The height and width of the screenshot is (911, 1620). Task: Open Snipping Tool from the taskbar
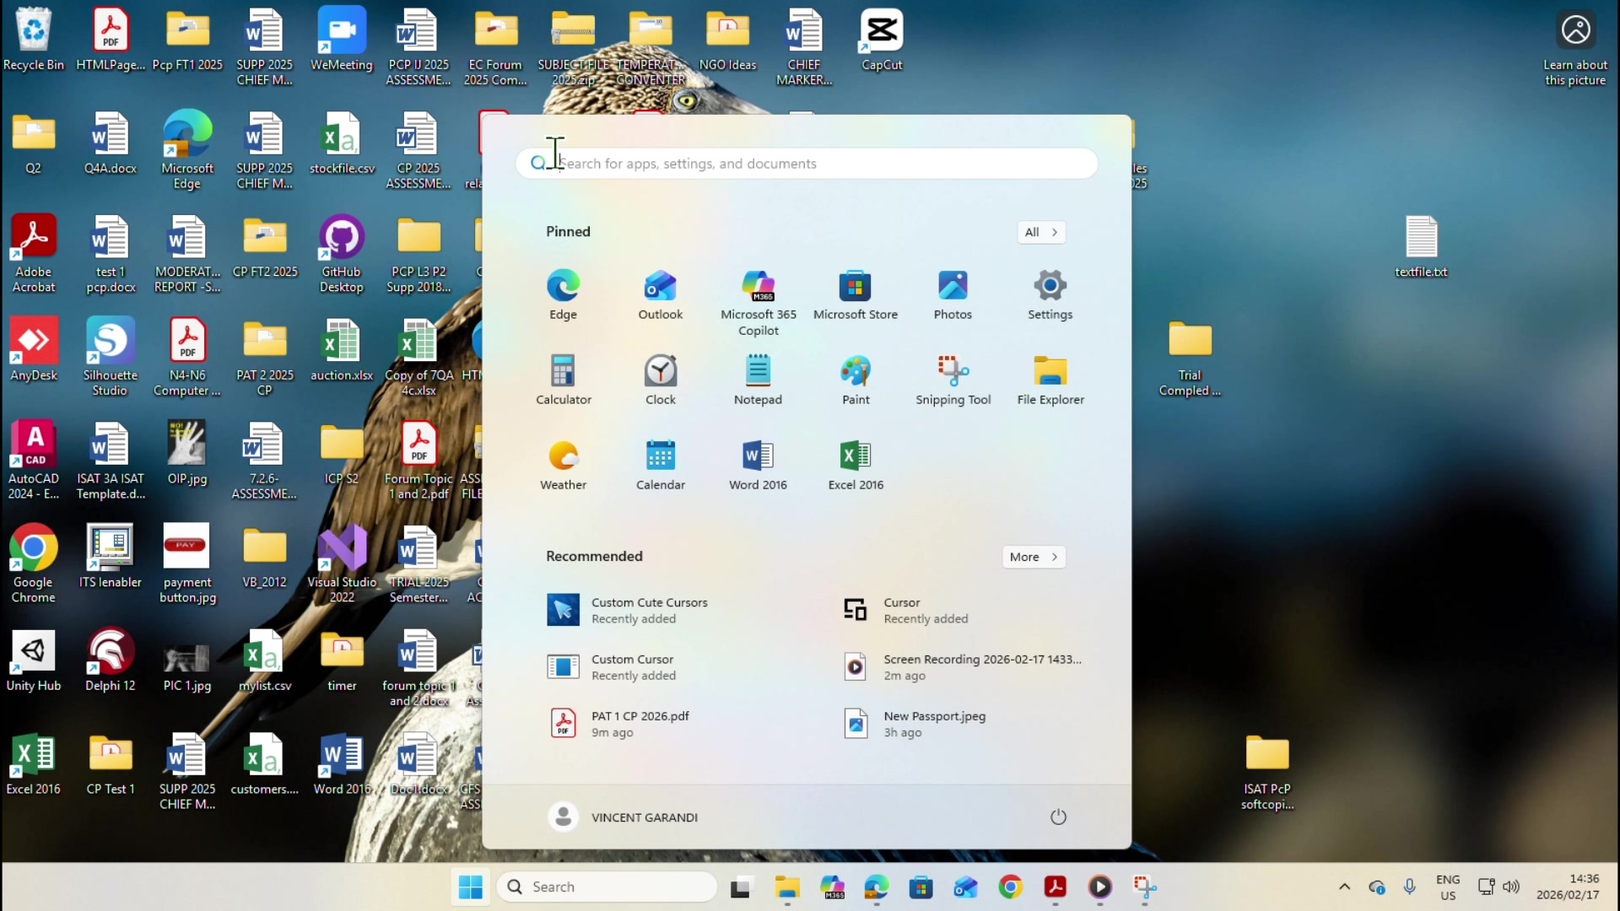pos(1144,887)
